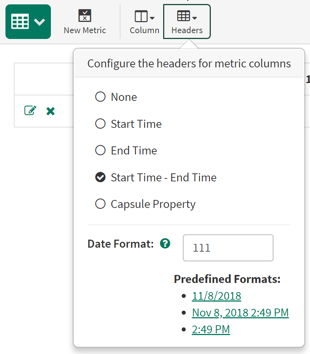Viewport: 310px width, 354px height.
Task: Open the Column dropdown
Action: point(144,22)
